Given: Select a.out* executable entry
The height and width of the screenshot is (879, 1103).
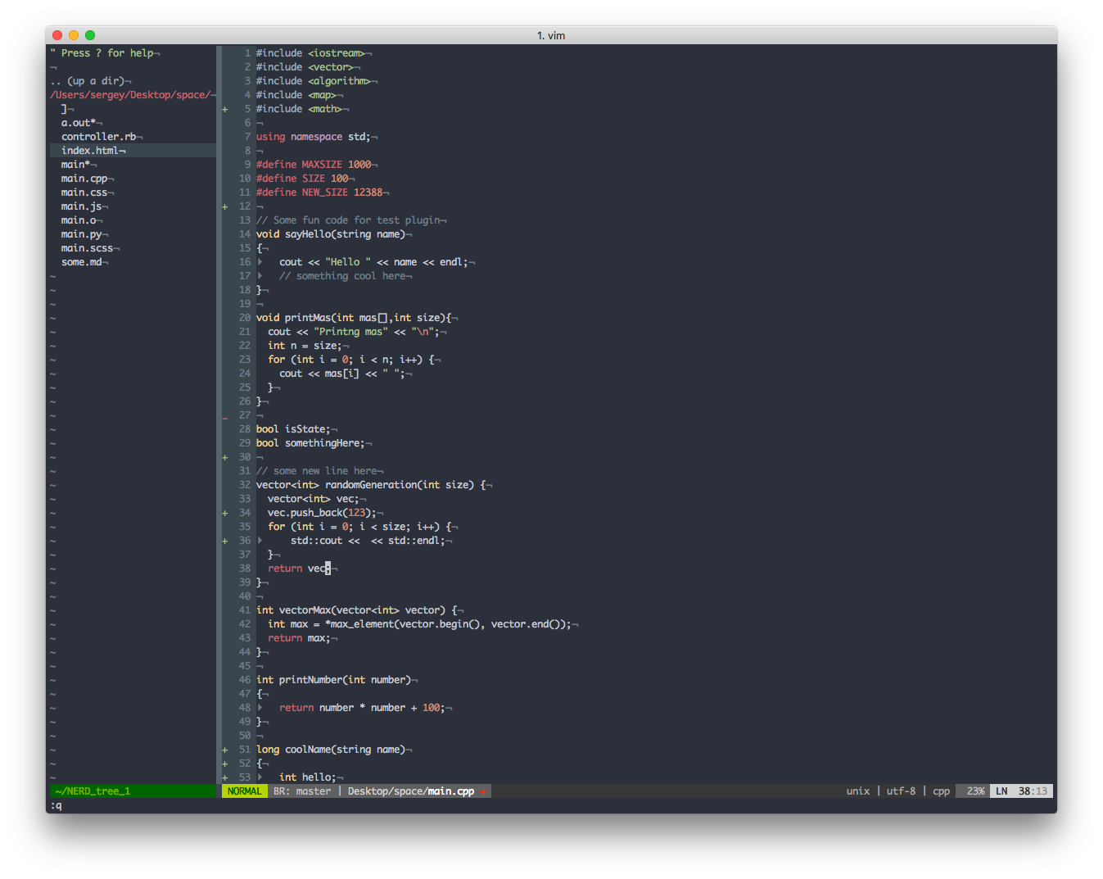Looking at the screenshot, I should click(79, 123).
